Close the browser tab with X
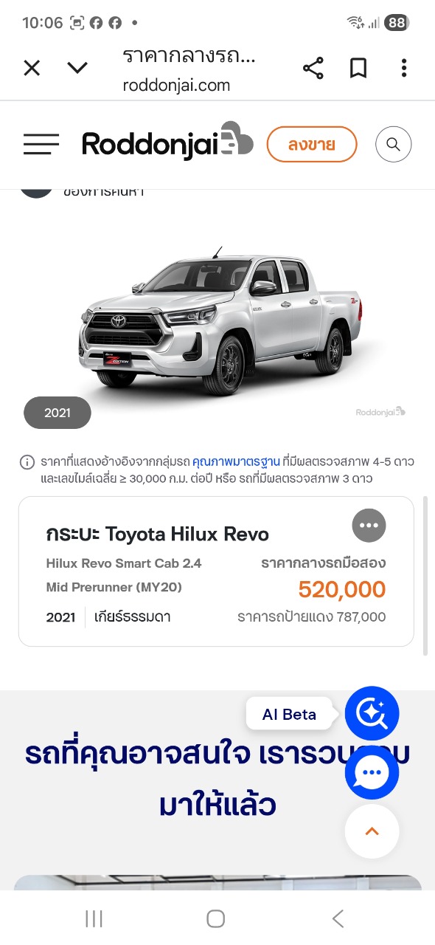This screenshot has width=435, height=945. (32, 69)
